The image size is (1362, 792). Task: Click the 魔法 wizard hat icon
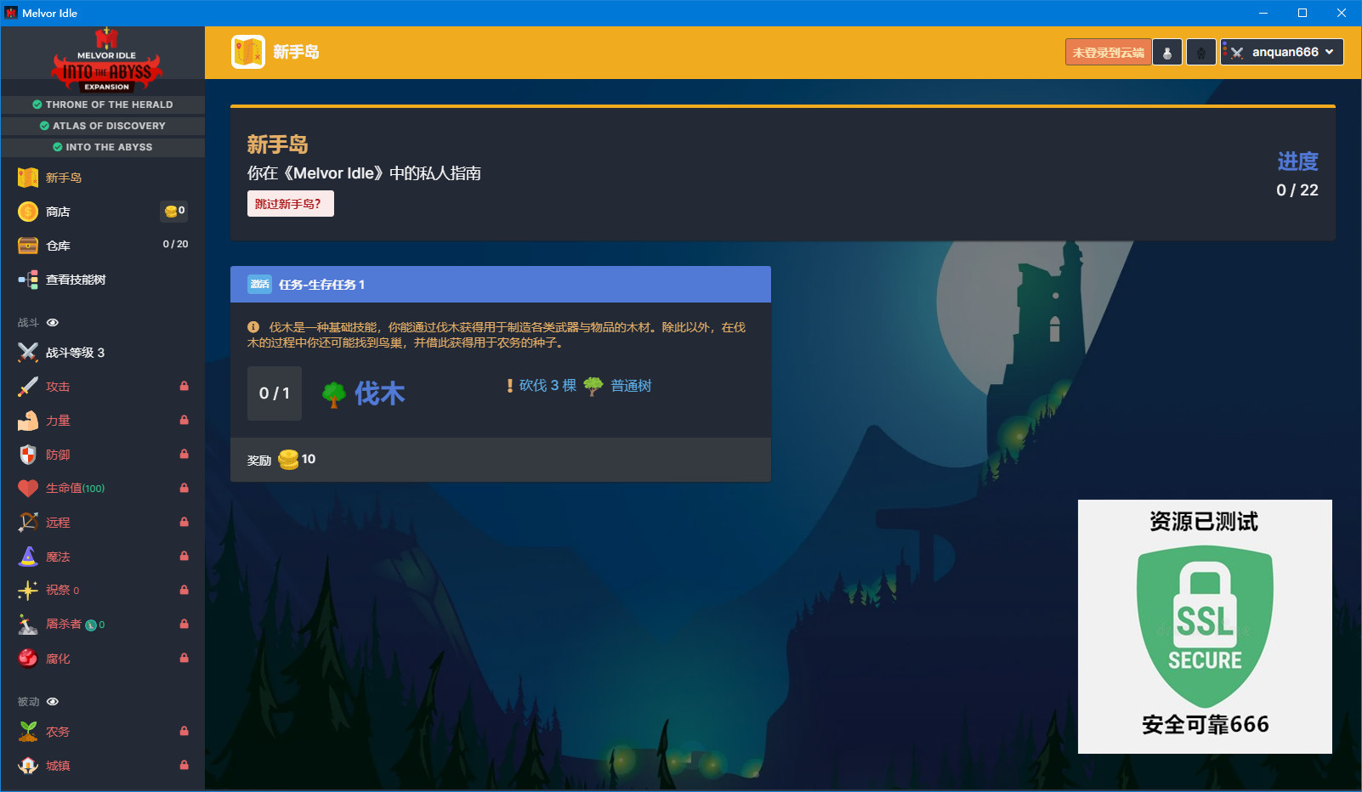click(x=28, y=557)
